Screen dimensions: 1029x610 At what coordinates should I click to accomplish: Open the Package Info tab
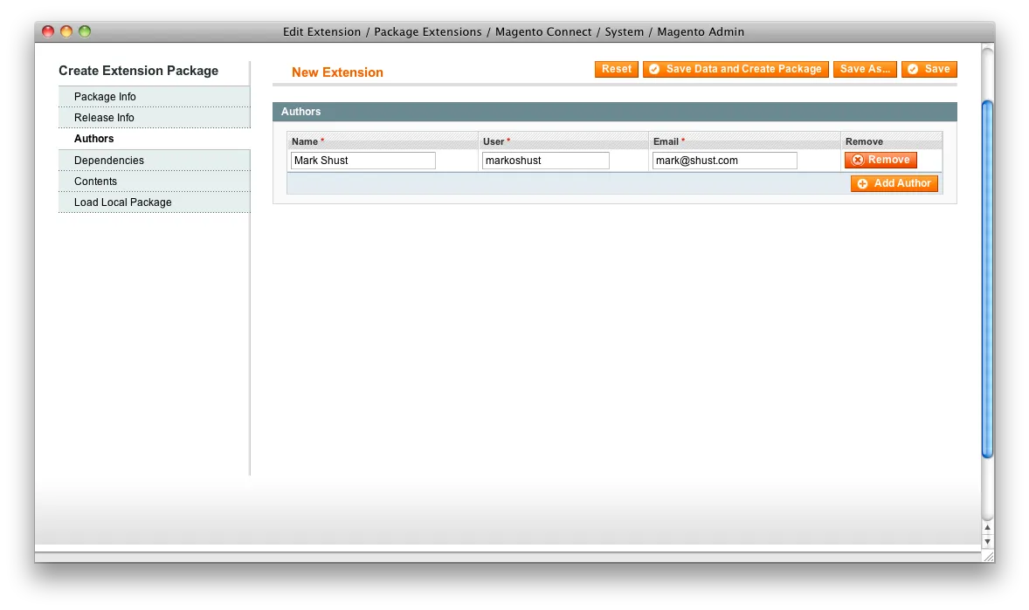click(105, 97)
